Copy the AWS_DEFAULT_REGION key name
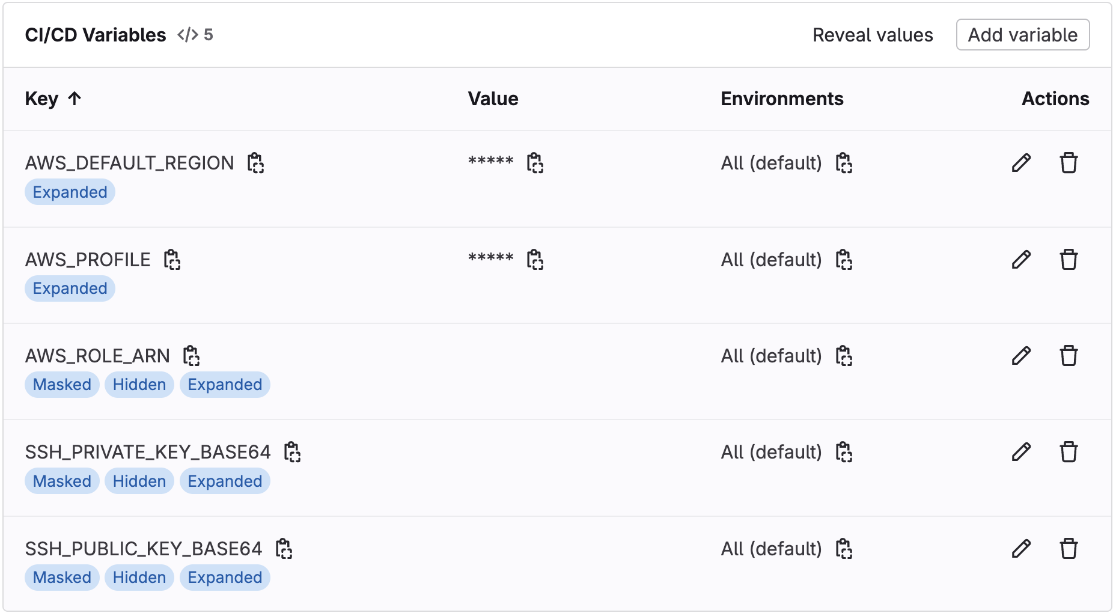This screenshot has width=1113, height=613. [x=255, y=163]
